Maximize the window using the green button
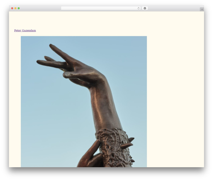The height and width of the screenshot is (180, 213). [x=19, y=9]
